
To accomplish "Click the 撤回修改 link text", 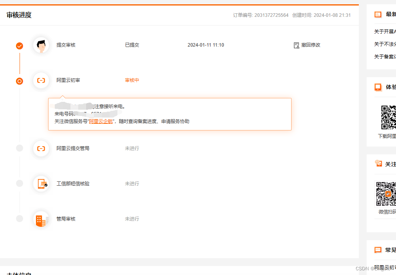I will [311, 45].
